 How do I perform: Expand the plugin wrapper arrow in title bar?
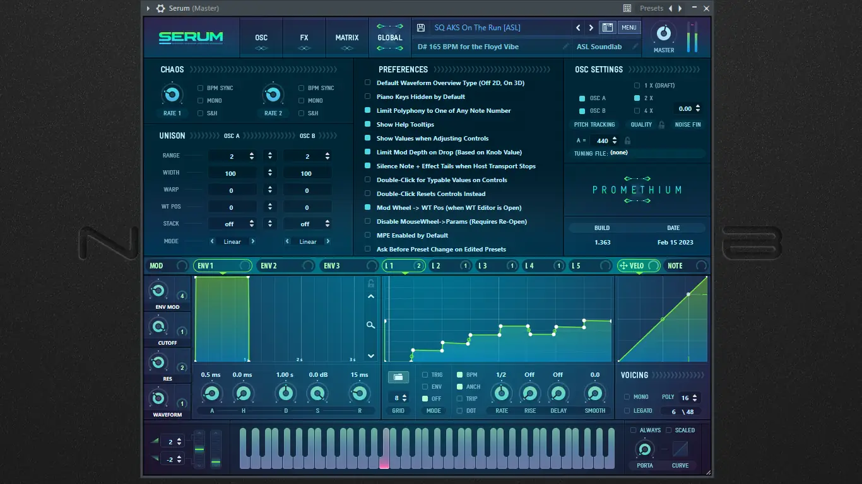pyautogui.click(x=148, y=8)
